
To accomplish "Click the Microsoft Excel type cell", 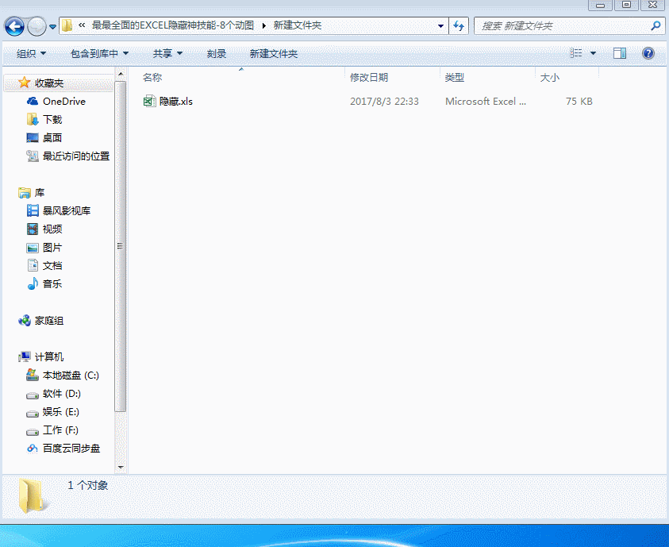I will 486,101.
